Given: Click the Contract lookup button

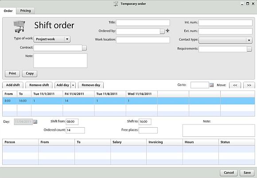Looking at the screenshot, I should click(84, 48).
